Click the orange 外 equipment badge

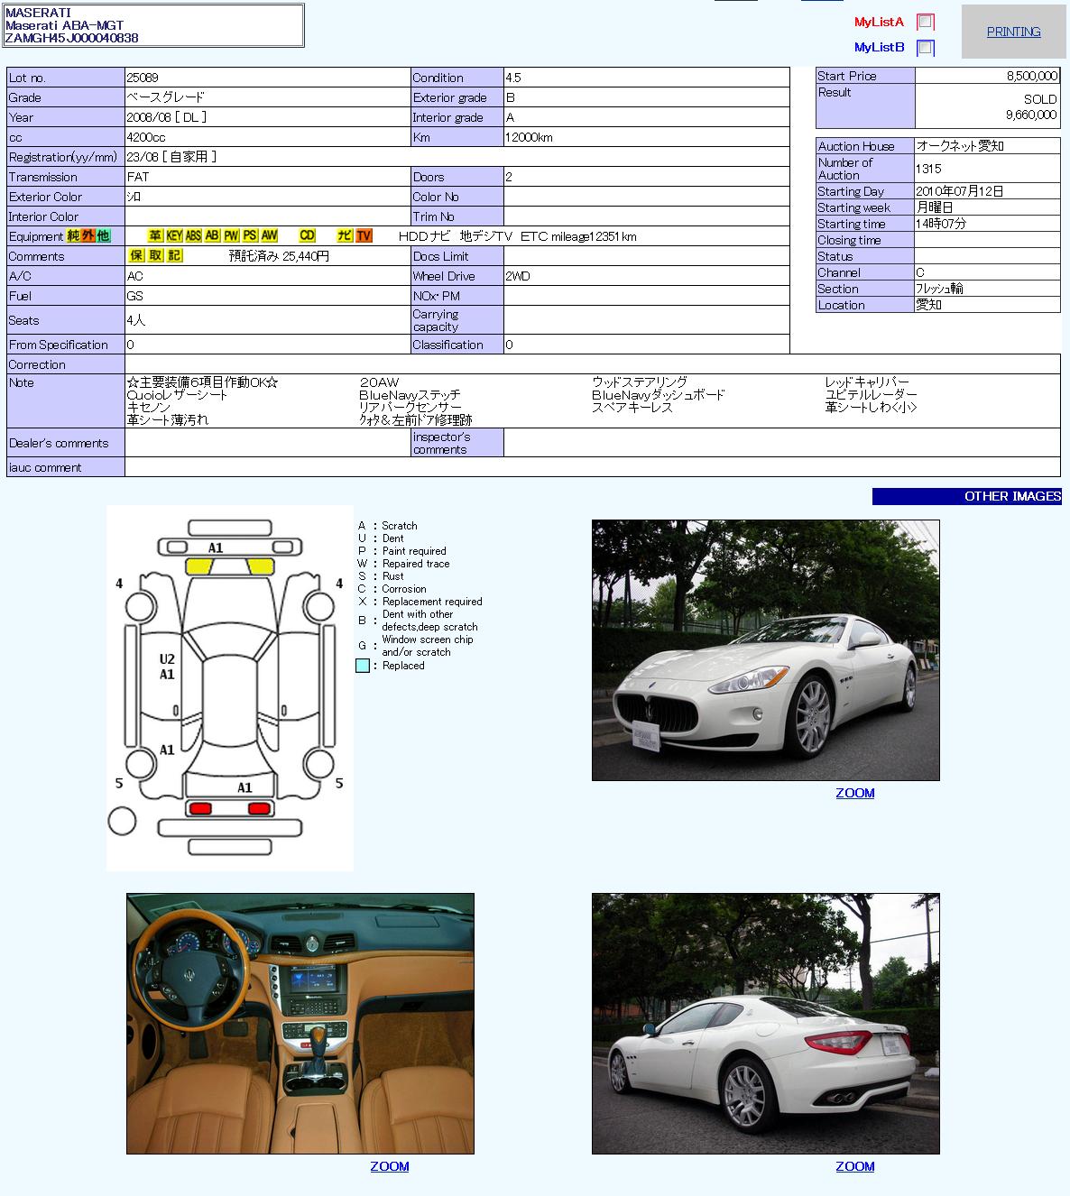pyautogui.click(x=88, y=236)
